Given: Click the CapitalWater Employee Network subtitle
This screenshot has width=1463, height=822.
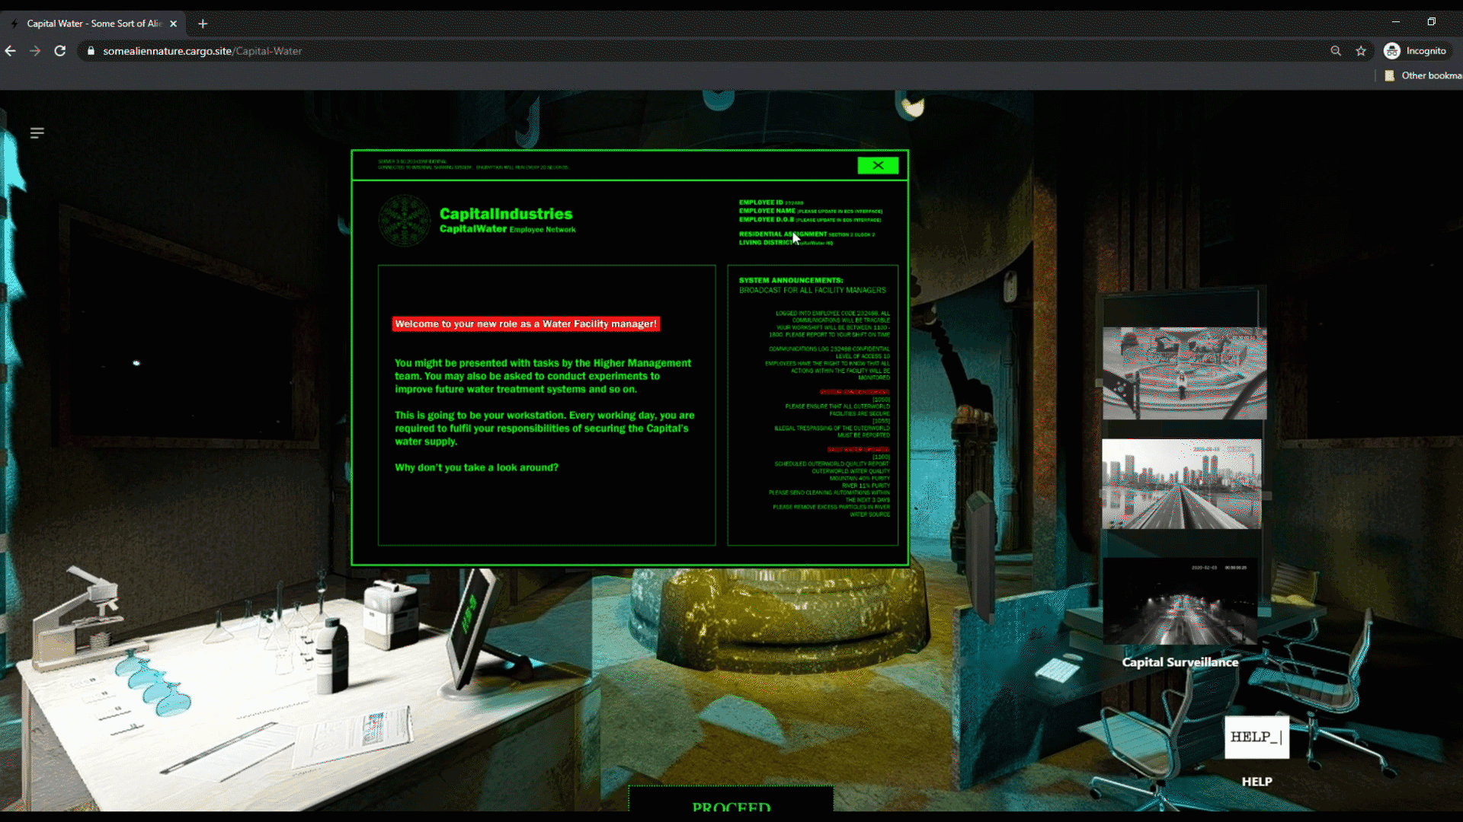Looking at the screenshot, I should click(x=507, y=229).
